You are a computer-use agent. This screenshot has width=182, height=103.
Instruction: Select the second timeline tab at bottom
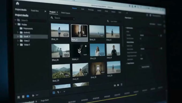tap(45, 100)
